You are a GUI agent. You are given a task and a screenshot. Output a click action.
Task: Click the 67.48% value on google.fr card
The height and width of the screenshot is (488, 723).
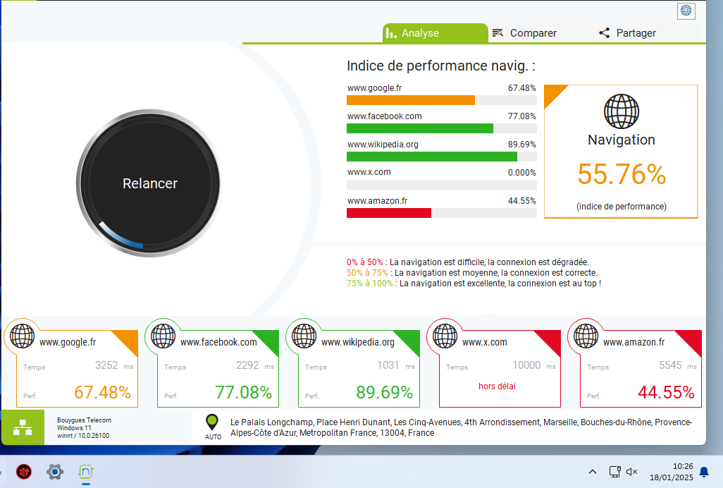point(102,392)
